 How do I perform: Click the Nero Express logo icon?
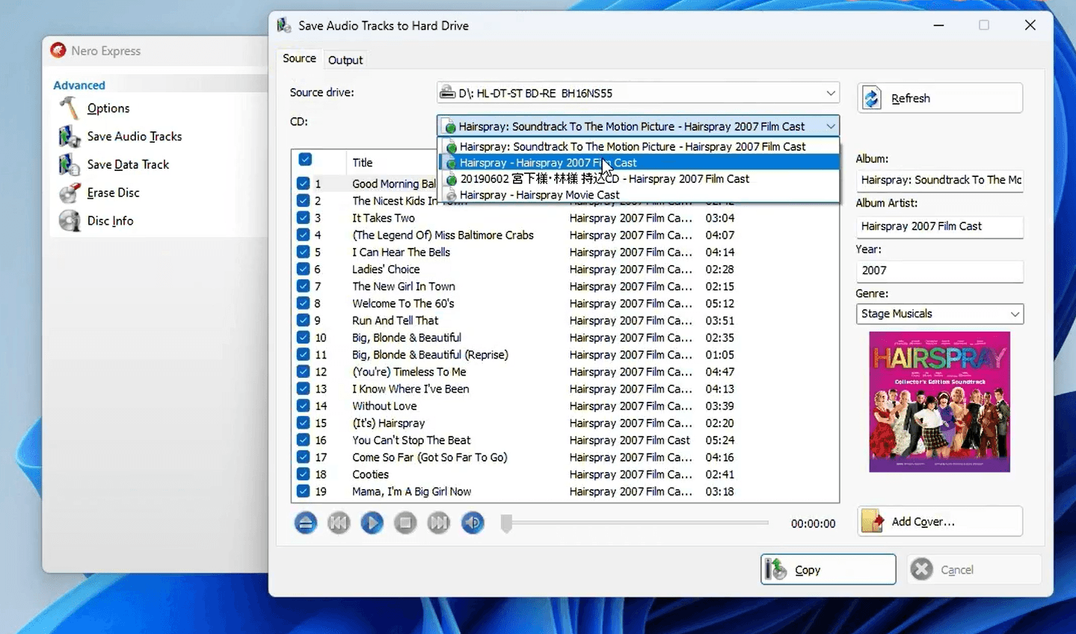tap(58, 50)
